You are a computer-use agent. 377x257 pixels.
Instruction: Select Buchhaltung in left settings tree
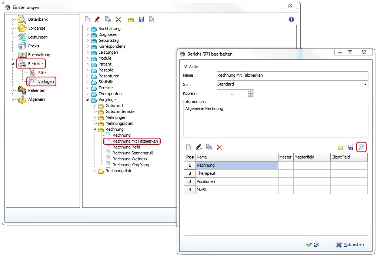pyautogui.click(x=39, y=55)
